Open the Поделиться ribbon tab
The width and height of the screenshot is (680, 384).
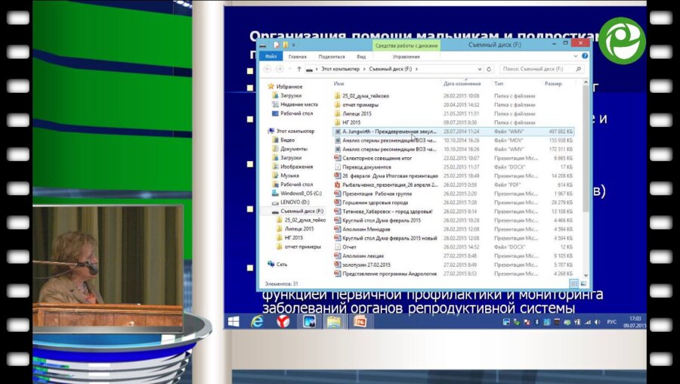(x=332, y=57)
